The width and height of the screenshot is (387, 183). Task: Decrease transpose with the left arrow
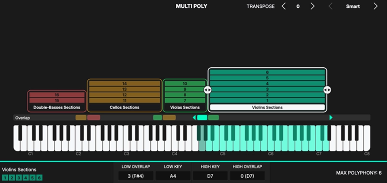pos(284,6)
